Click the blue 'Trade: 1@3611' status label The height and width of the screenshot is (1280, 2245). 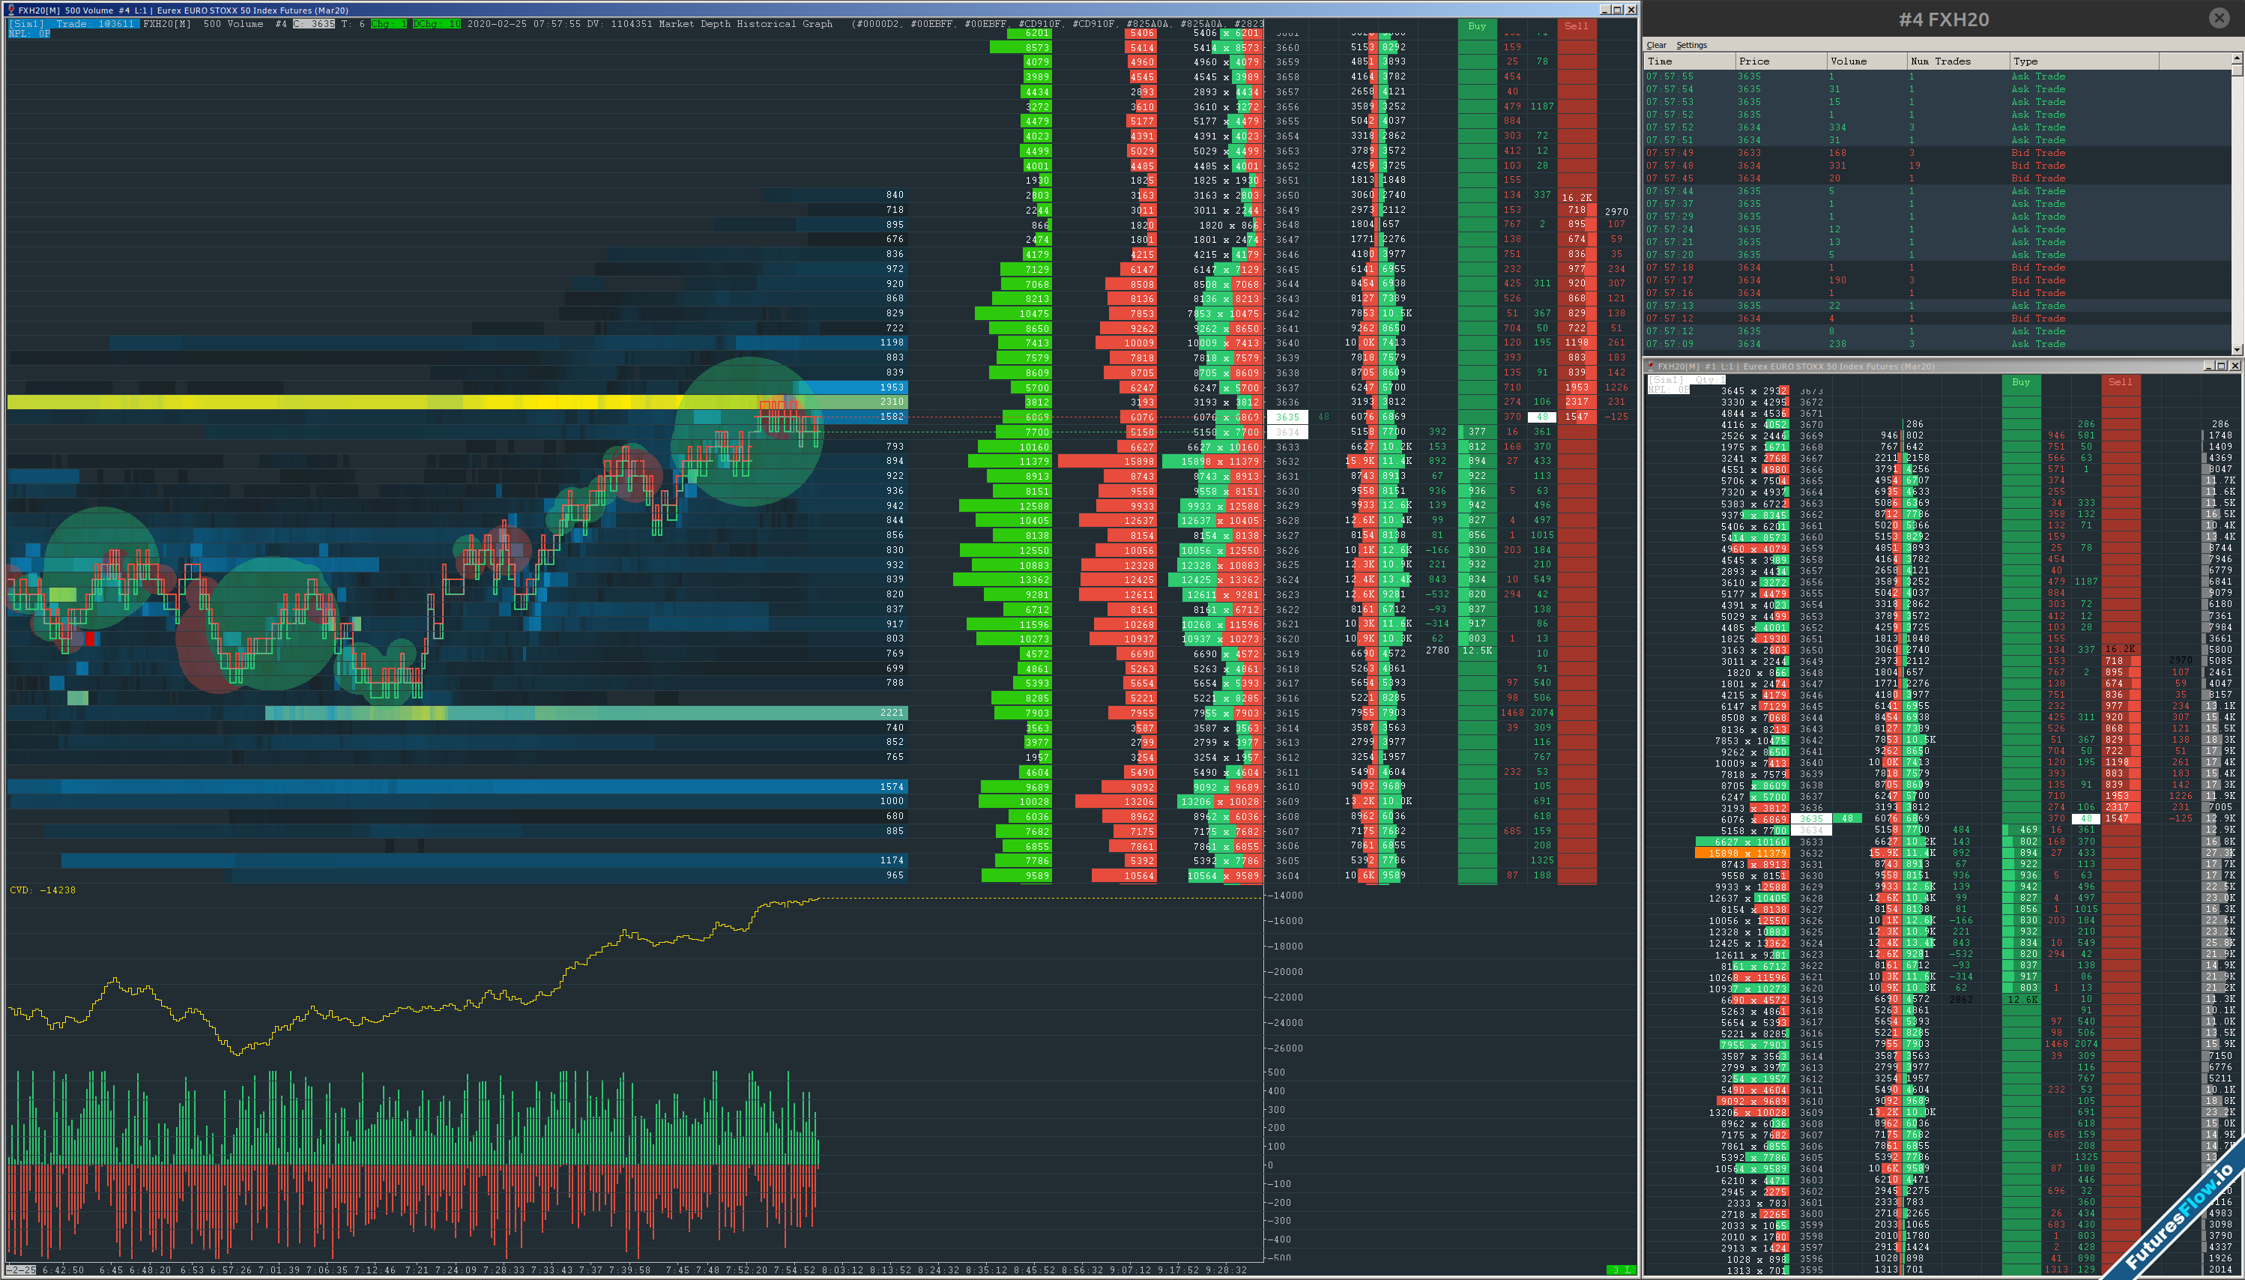pyautogui.click(x=97, y=24)
